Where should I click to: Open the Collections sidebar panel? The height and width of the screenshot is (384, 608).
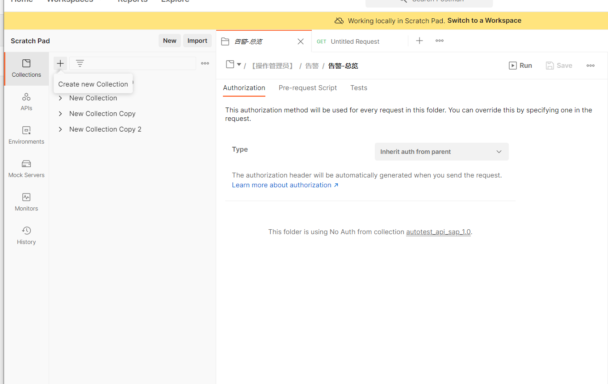tap(26, 68)
